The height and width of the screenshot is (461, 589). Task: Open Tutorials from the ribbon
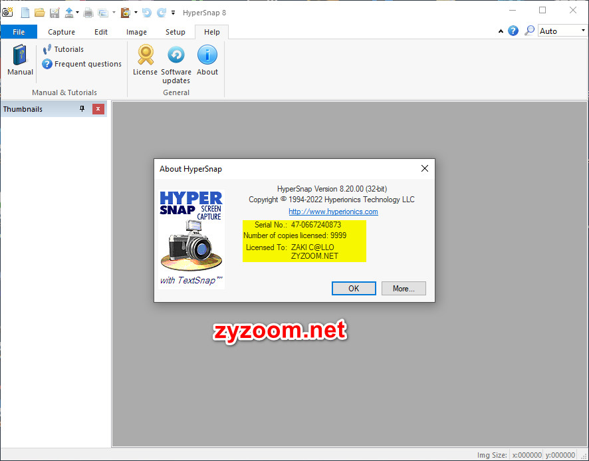pyautogui.click(x=63, y=49)
